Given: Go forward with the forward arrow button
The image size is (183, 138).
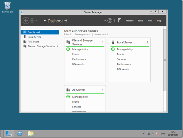Looking at the screenshot, I should tap(32, 21).
